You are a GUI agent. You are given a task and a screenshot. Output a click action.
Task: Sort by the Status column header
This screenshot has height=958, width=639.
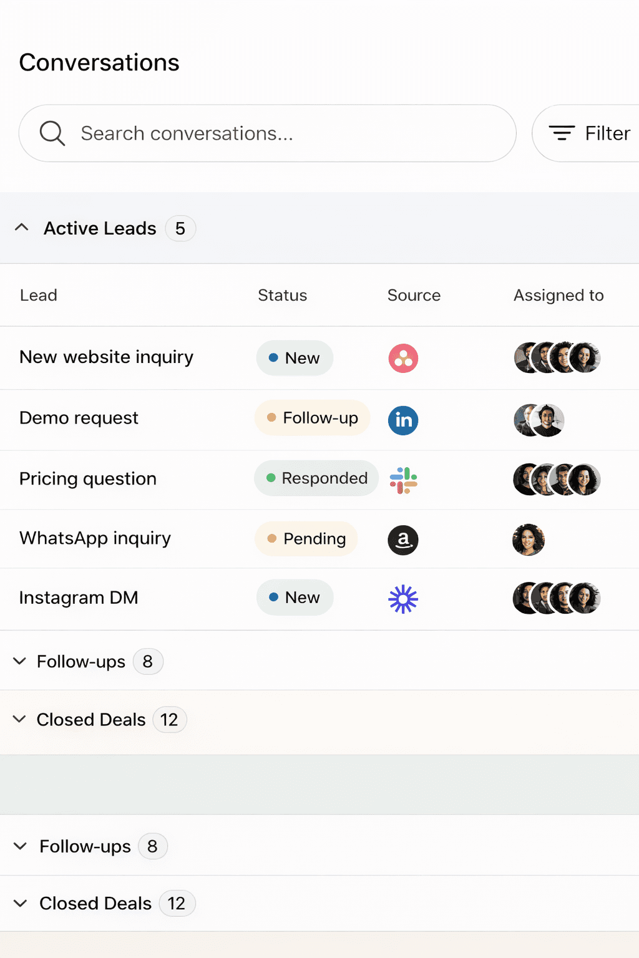point(282,296)
